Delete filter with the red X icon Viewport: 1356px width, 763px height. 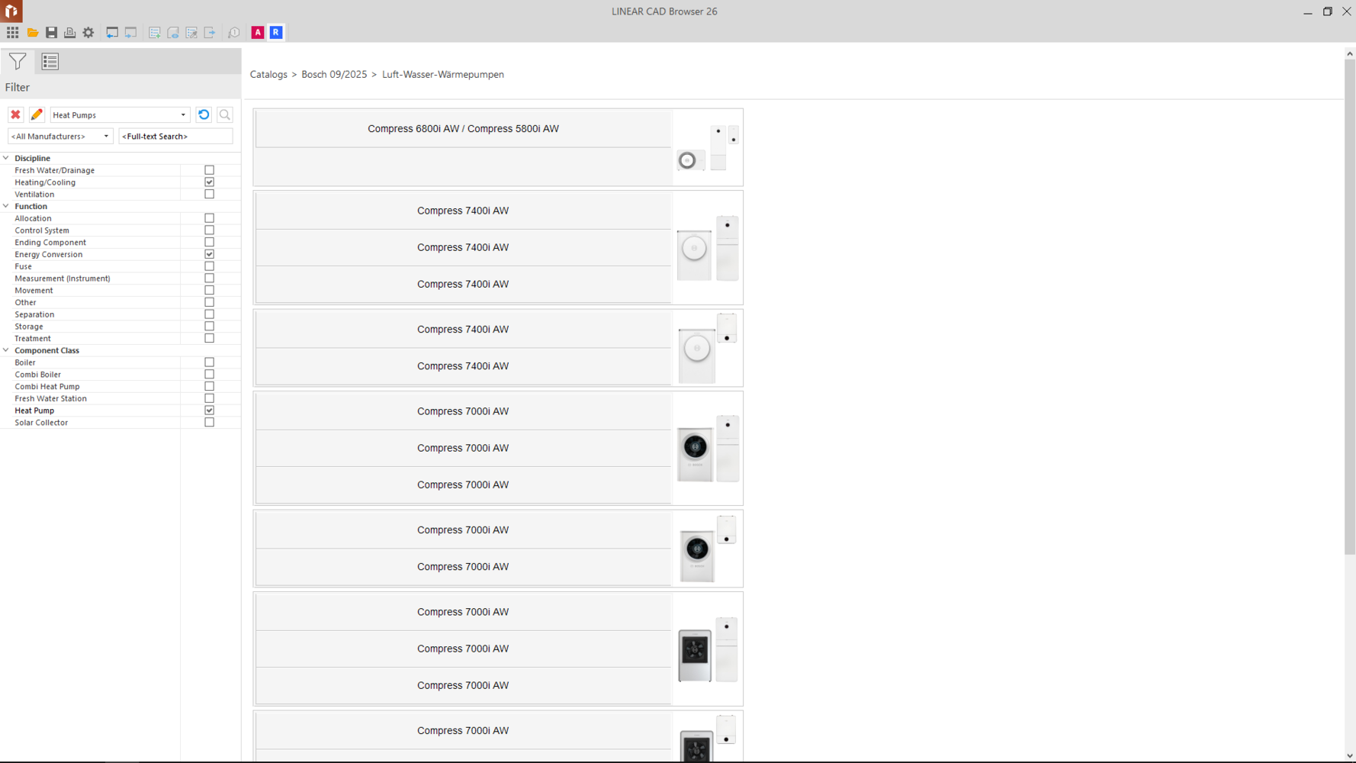click(15, 115)
